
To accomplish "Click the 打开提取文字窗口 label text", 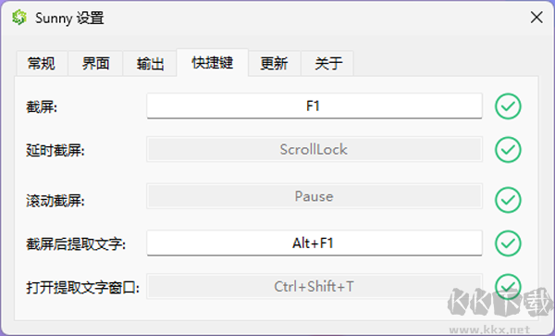I will point(83,288).
